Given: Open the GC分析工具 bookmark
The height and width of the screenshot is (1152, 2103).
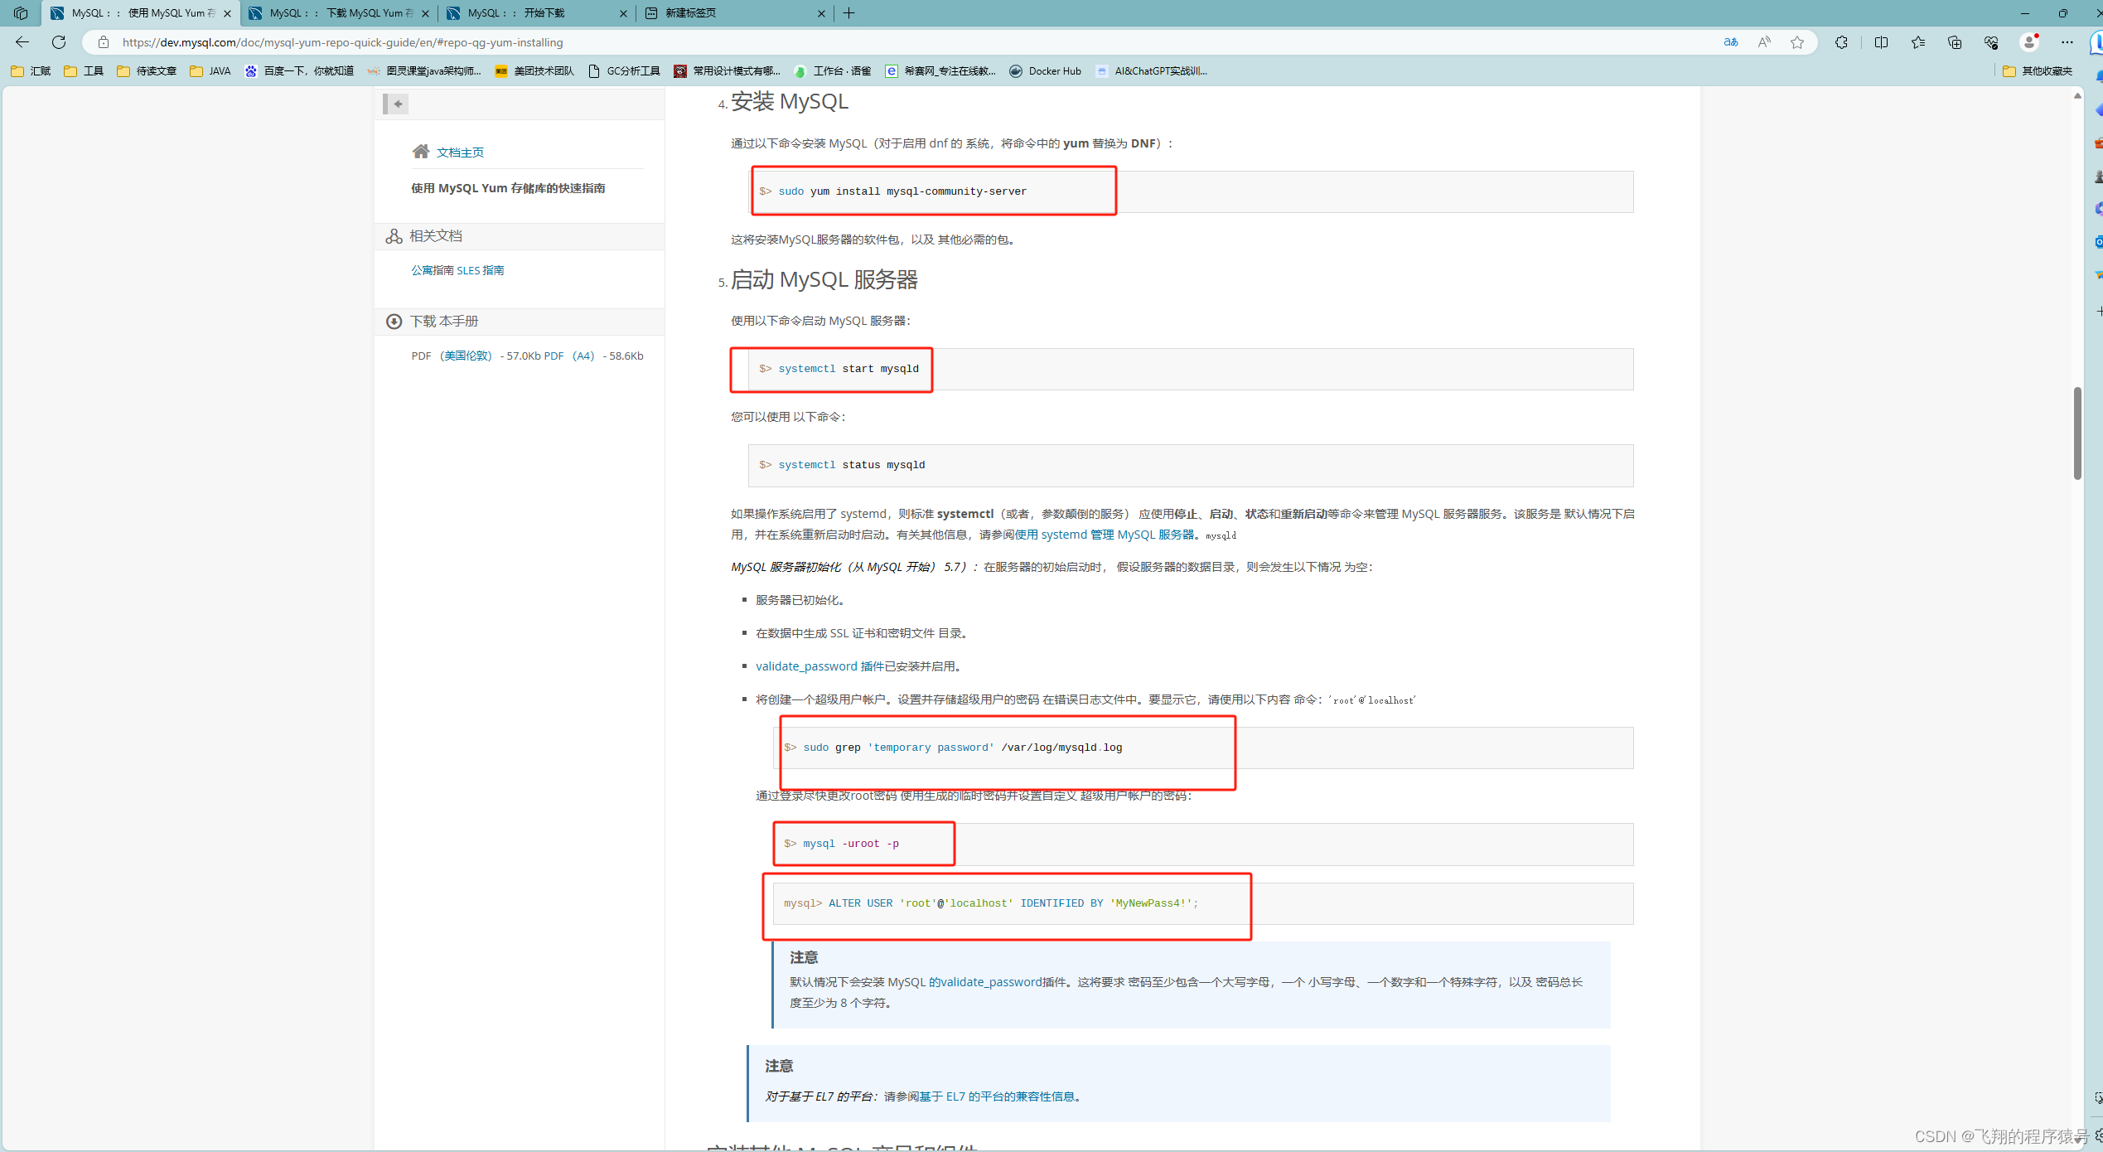Looking at the screenshot, I should 625,71.
